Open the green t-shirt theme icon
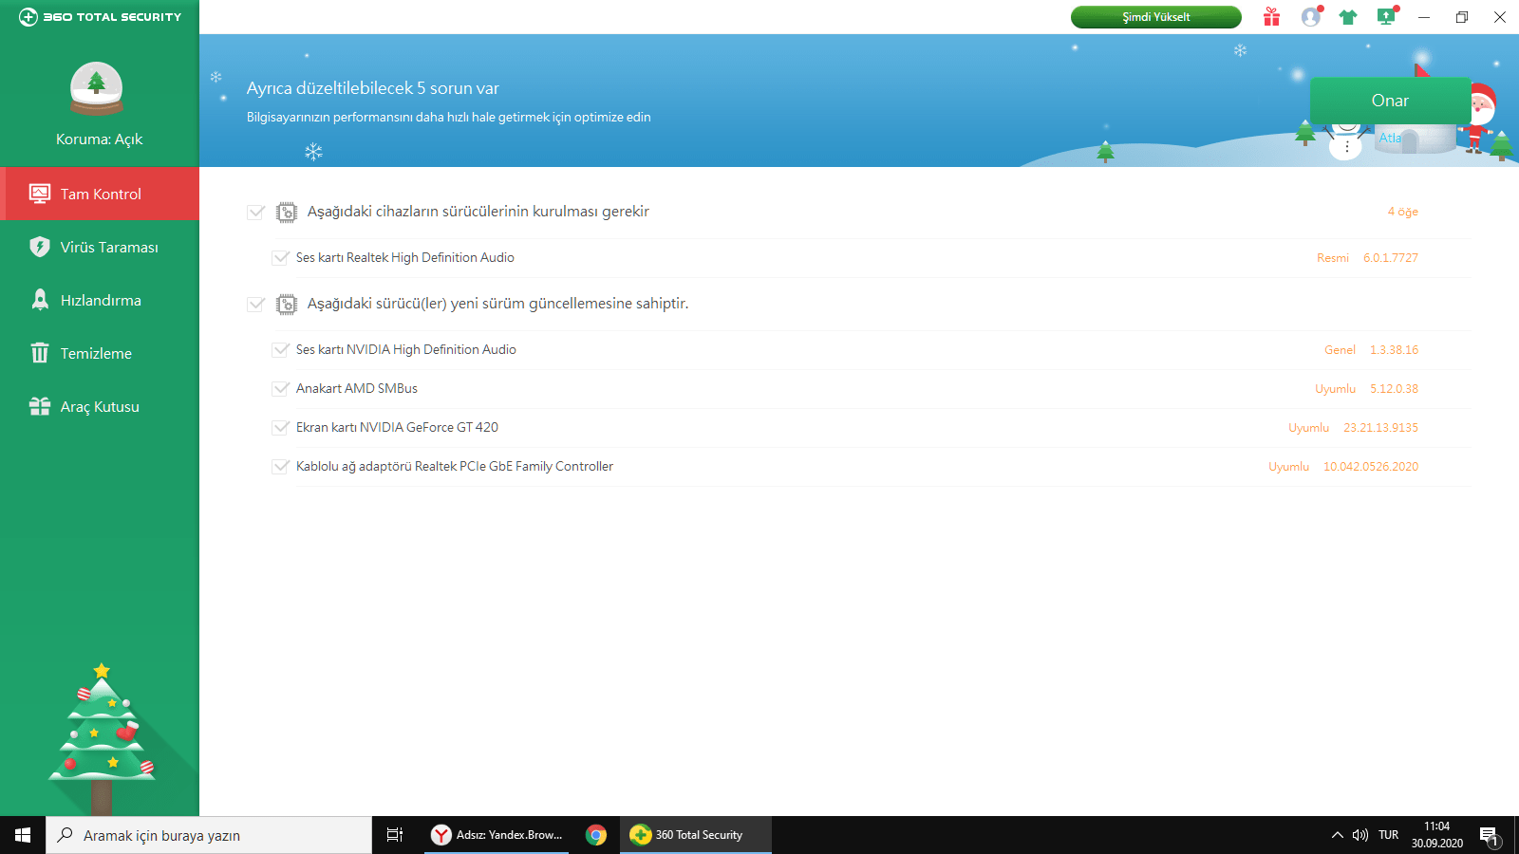1519x854 pixels. pos(1348,17)
